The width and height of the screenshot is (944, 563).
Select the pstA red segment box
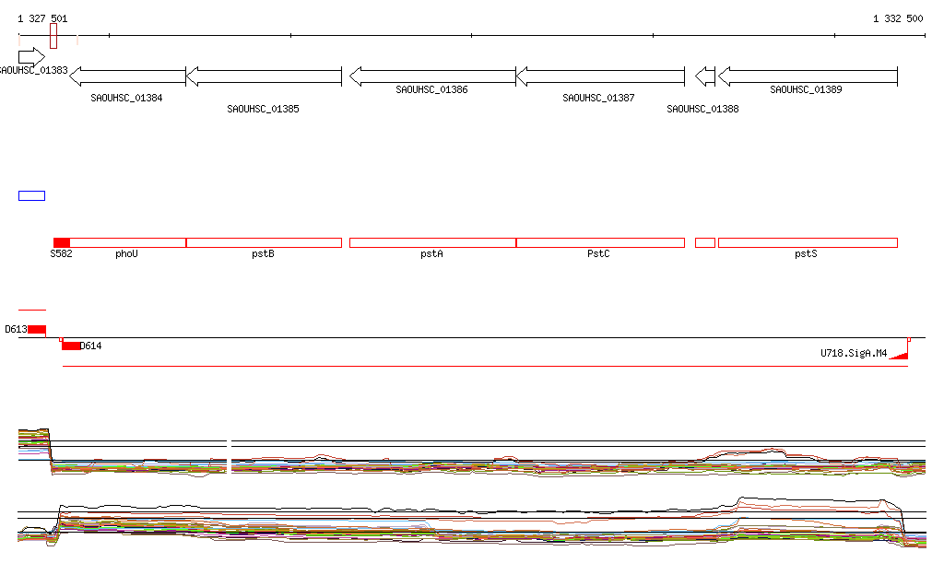pos(433,243)
